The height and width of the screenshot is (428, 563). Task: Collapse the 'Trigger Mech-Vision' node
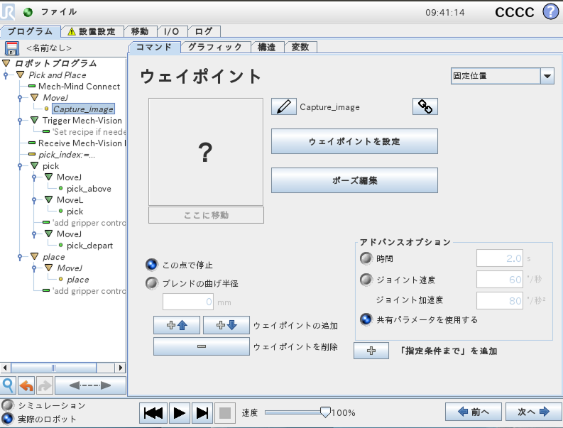pyautogui.click(x=35, y=120)
